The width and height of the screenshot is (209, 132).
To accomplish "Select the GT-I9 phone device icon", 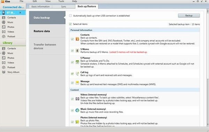I will (x=3, y=13).
